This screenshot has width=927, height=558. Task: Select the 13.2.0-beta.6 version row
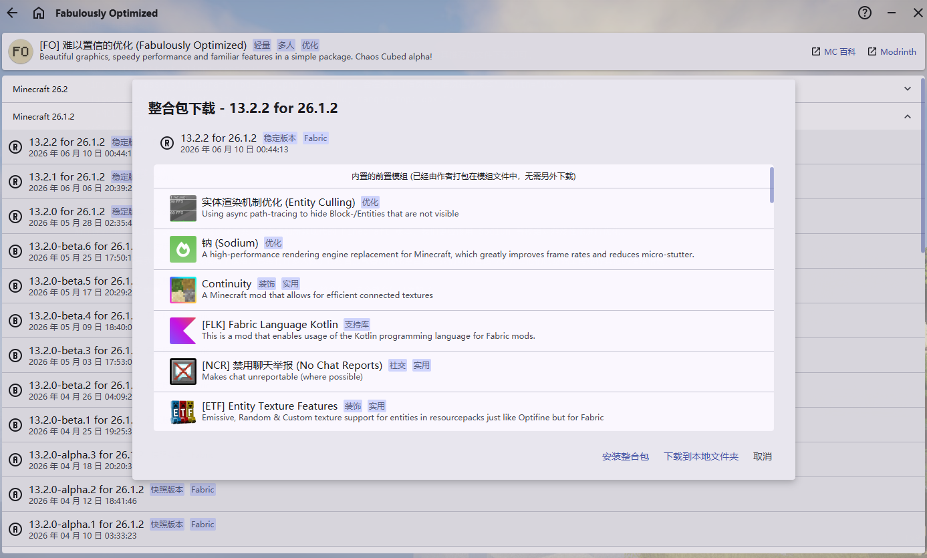(67, 251)
